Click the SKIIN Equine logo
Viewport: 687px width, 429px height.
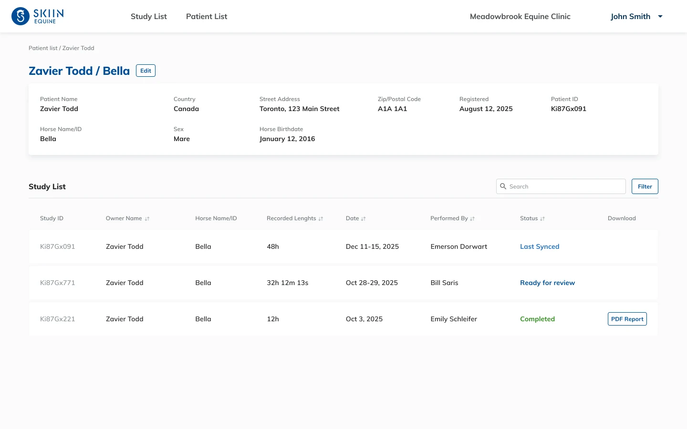(38, 16)
